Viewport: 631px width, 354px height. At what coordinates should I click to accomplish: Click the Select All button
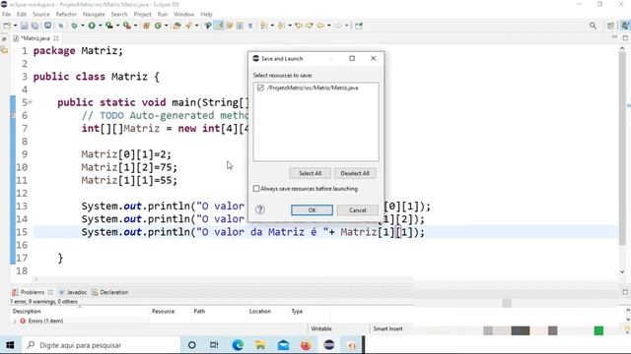(x=310, y=173)
